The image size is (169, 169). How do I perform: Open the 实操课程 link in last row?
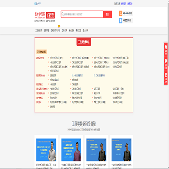(52, 107)
